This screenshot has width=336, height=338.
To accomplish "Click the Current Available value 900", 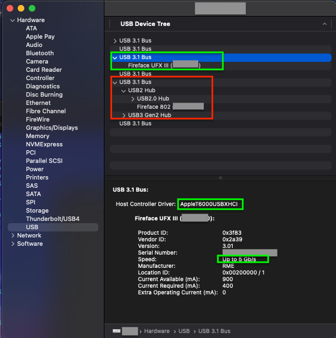I will [x=228, y=279].
